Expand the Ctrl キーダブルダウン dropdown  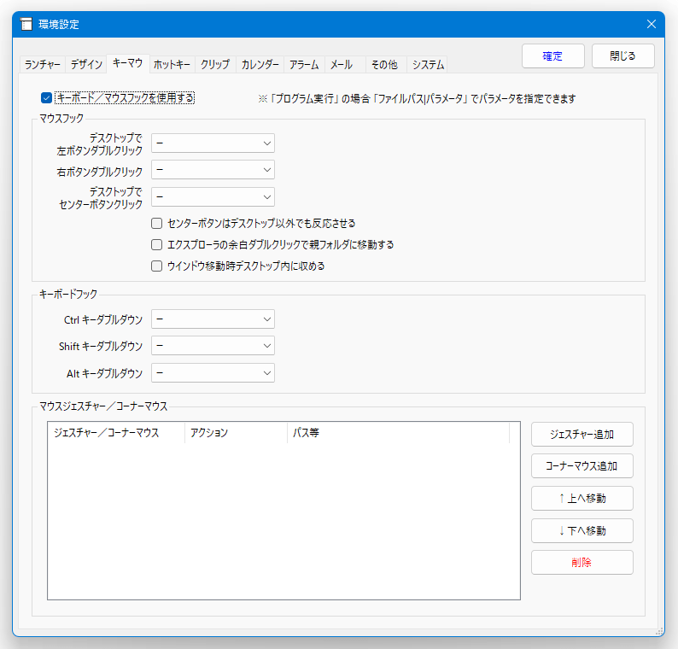[x=213, y=319]
